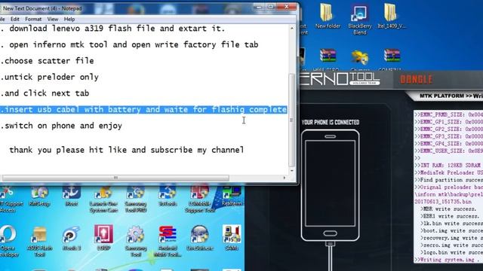The width and height of the screenshot is (483, 271).
Task: Click the '>>Writing system.img' log line
Action: (x=448, y=260)
